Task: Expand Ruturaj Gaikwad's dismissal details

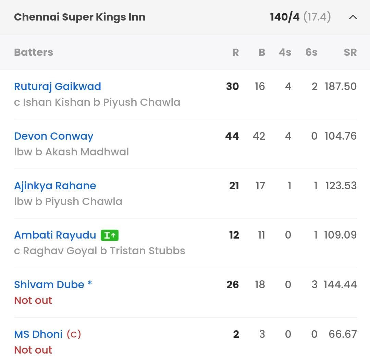Action: (x=97, y=102)
